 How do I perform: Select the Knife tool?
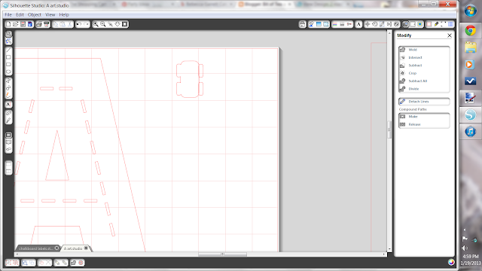click(8, 120)
